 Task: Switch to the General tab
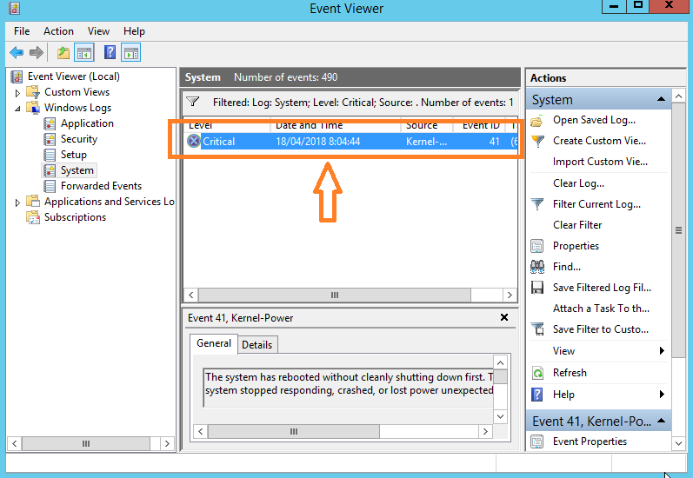tap(214, 343)
